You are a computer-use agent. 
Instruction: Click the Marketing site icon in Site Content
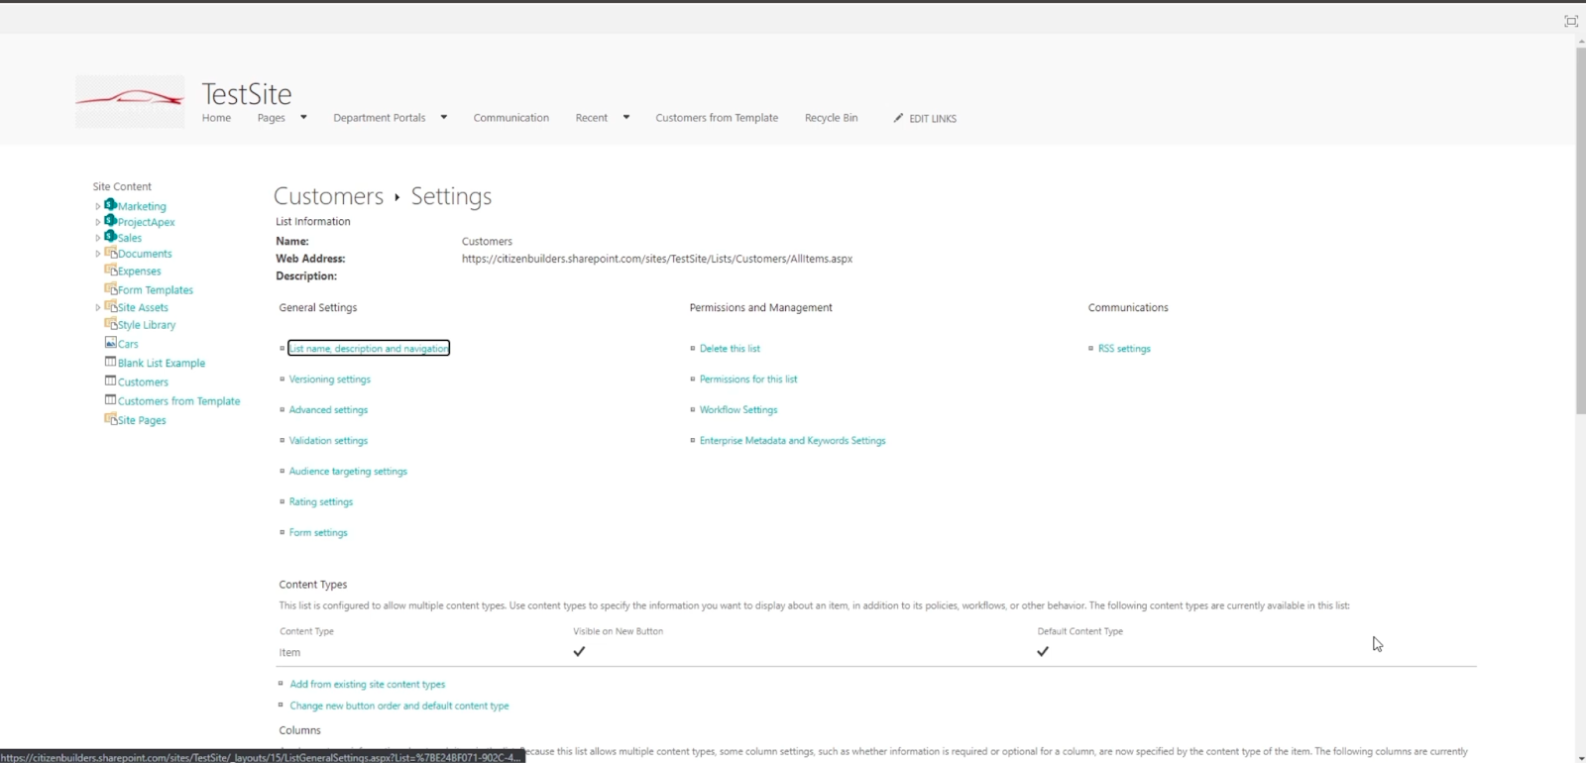pos(111,205)
